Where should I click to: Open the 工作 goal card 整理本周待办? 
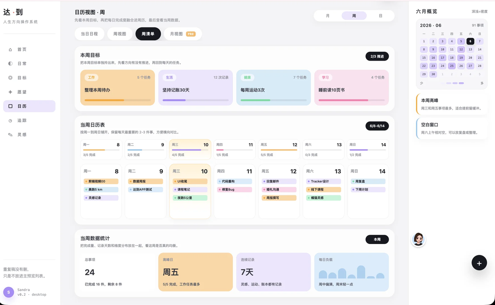[118, 88]
